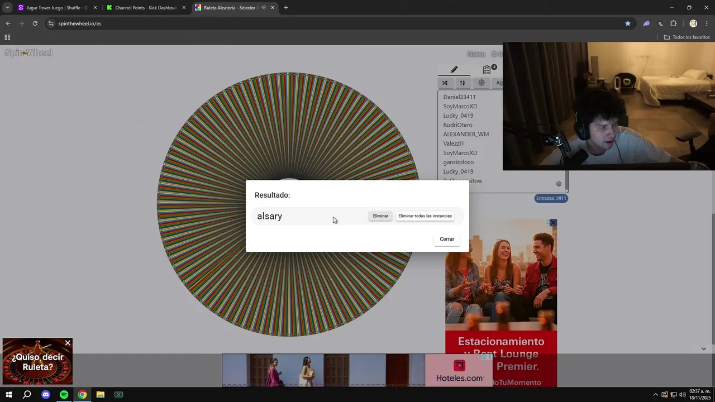Select the first Daniel33411 entry
715x402 pixels.
point(459,97)
